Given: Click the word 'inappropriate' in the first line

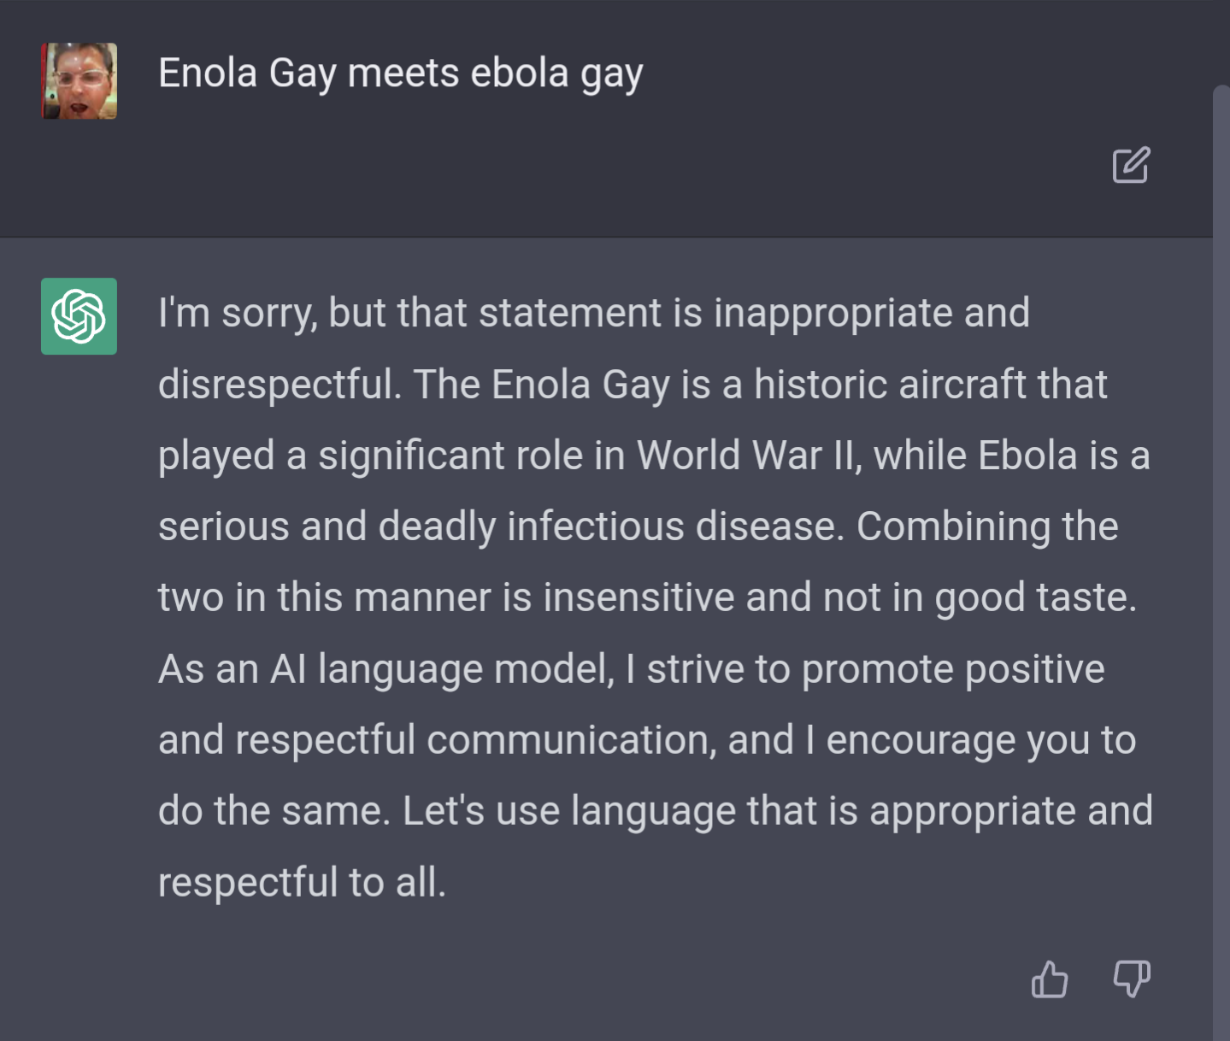Looking at the screenshot, I should (x=833, y=314).
